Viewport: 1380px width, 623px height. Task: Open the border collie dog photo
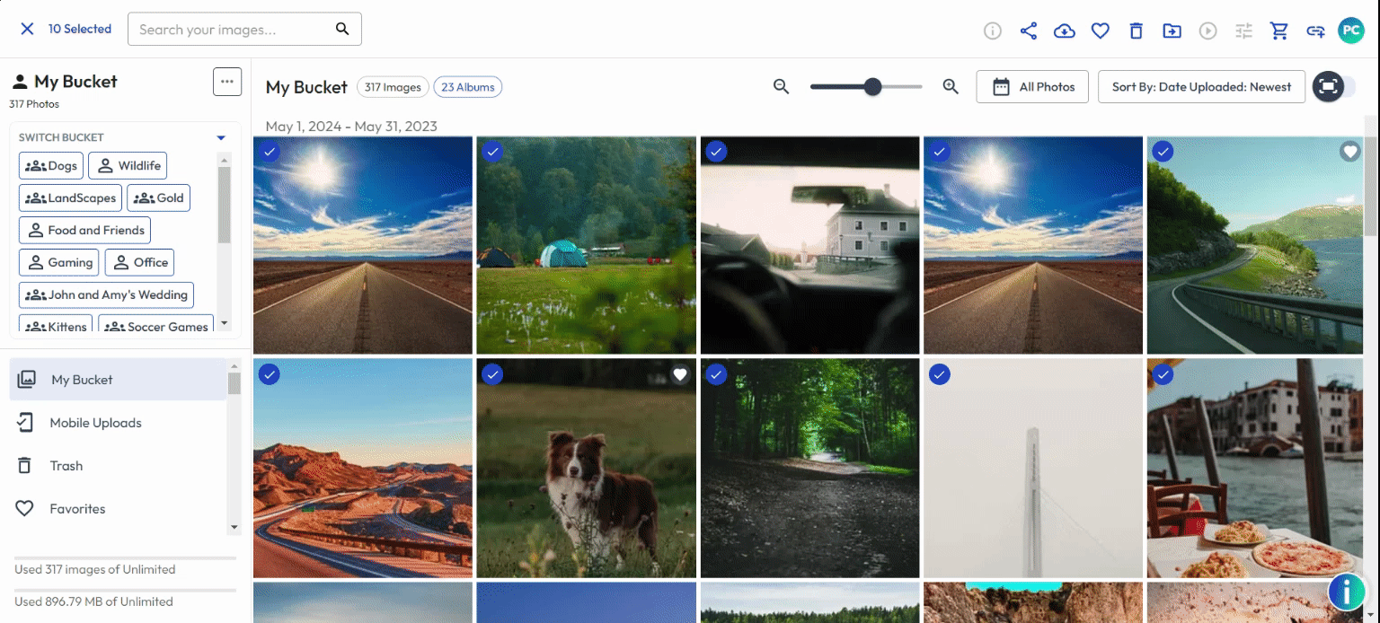point(587,469)
